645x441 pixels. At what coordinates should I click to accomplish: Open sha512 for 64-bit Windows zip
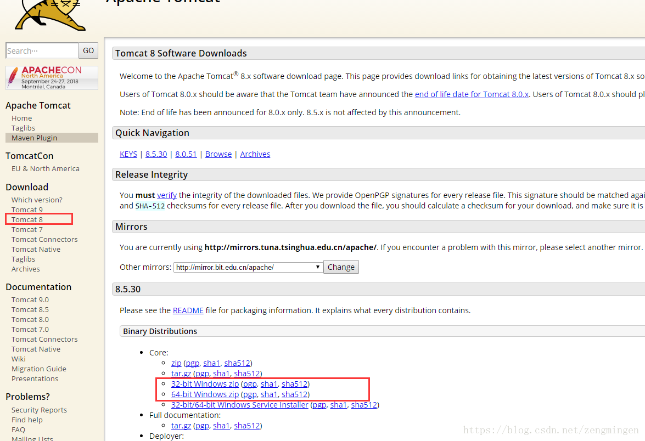point(295,394)
